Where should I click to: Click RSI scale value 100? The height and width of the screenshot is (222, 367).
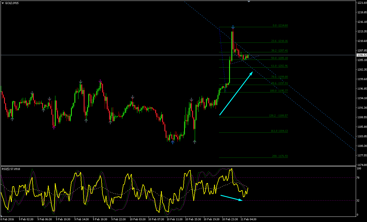[x=359, y=168]
